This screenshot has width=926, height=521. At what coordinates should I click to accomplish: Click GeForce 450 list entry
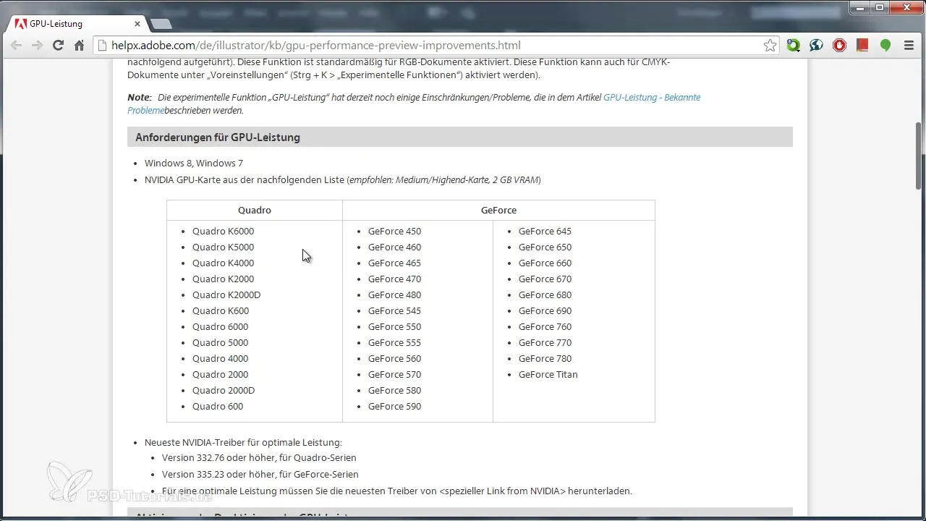tap(394, 232)
